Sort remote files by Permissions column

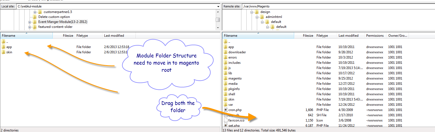[375, 36]
